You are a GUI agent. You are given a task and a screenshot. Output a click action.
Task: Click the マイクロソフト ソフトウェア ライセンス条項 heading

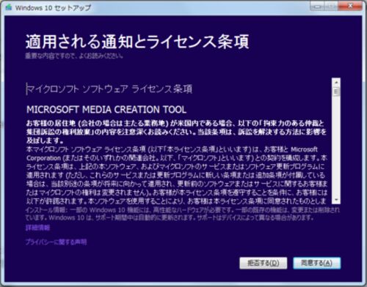pyautogui.click(x=109, y=89)
